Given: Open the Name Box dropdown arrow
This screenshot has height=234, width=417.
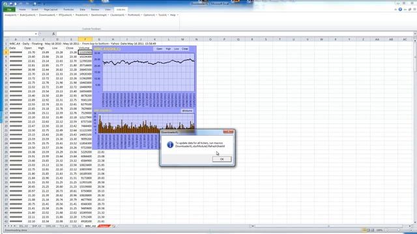Looking at the screenshot, I should pyautogui.click(x=36, y=34).
